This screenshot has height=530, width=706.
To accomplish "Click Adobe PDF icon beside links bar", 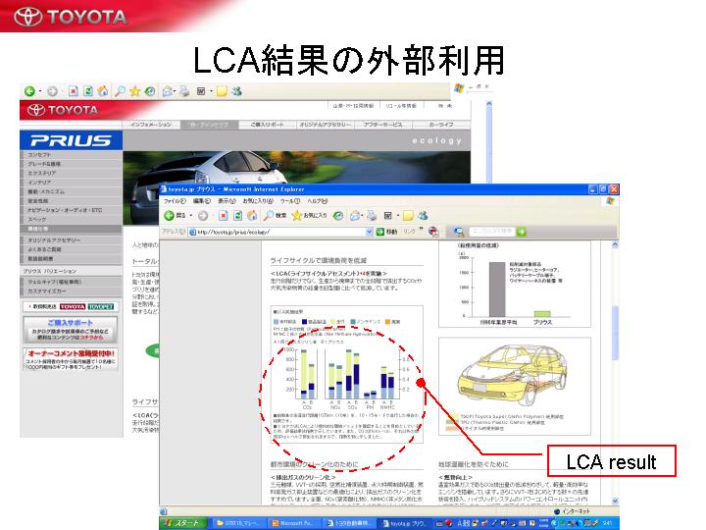I will coord(433,232).
